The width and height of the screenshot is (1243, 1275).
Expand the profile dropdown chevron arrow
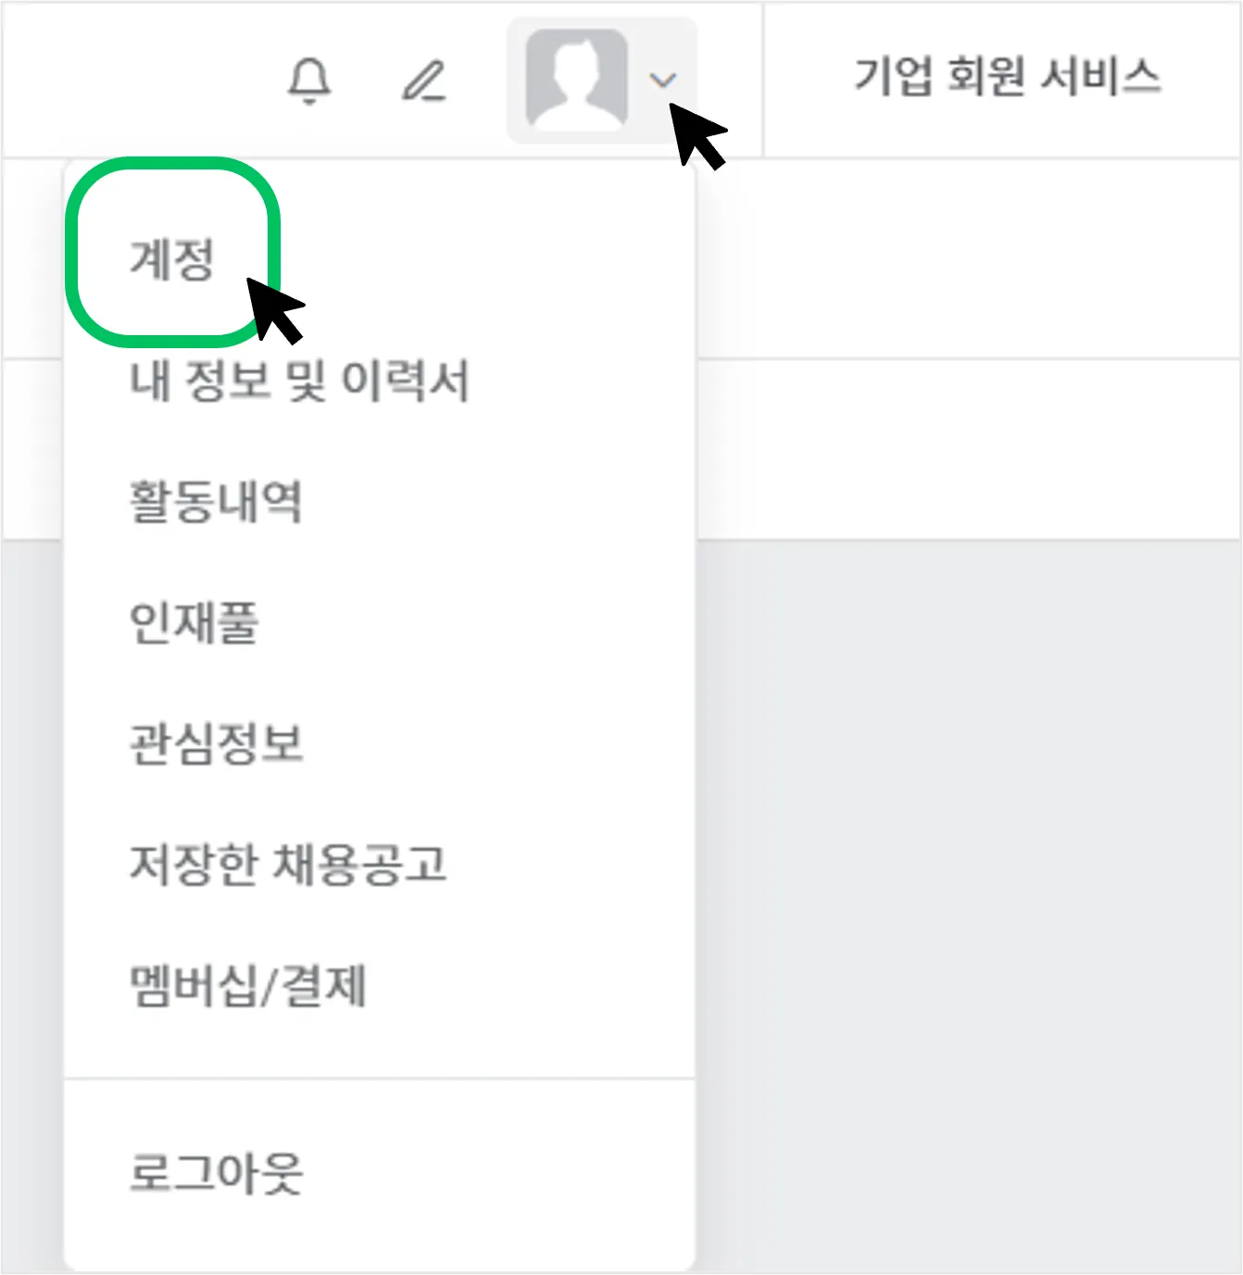663,81
